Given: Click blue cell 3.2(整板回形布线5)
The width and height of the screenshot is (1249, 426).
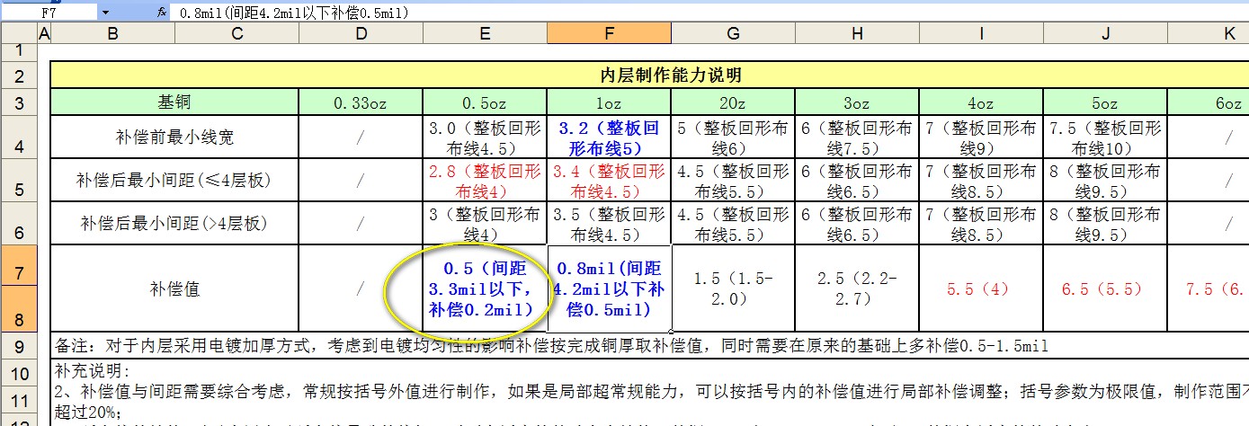Looking at the screenshot, I should click(609, 137).
